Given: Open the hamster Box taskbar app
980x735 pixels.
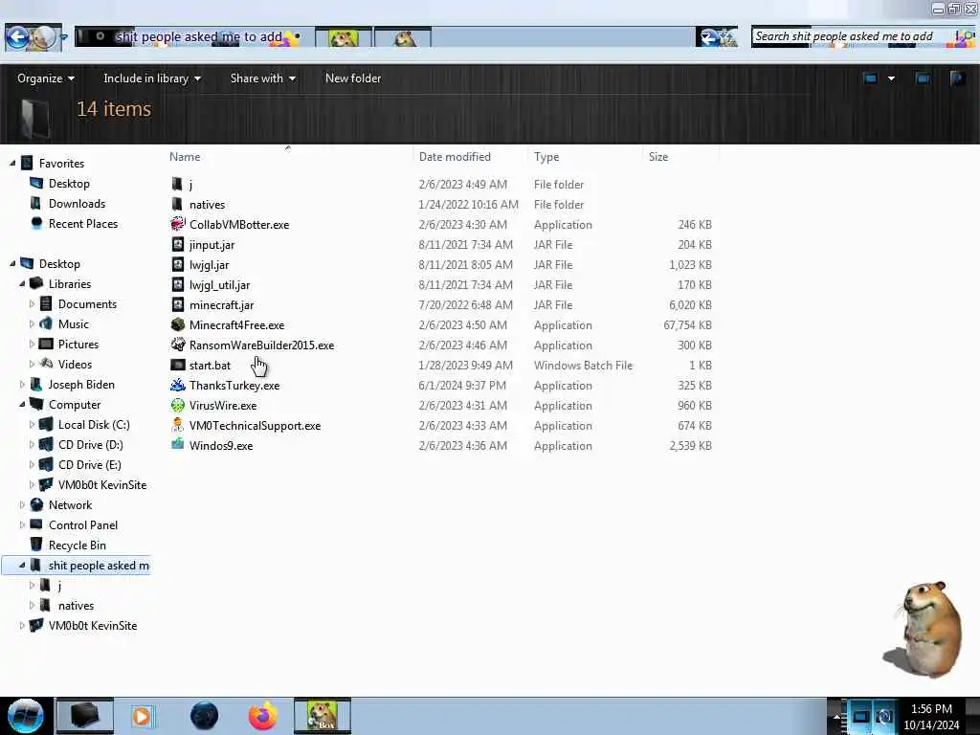Looking at the screenshot, I should (322, 716).
